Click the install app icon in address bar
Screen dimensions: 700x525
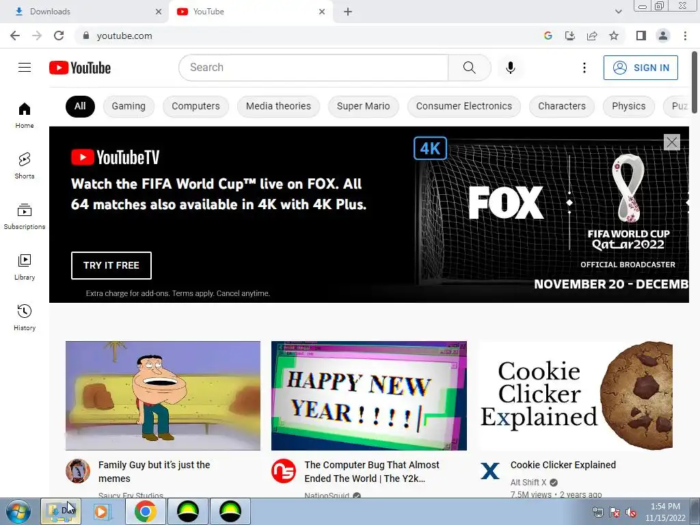(570, 36)
